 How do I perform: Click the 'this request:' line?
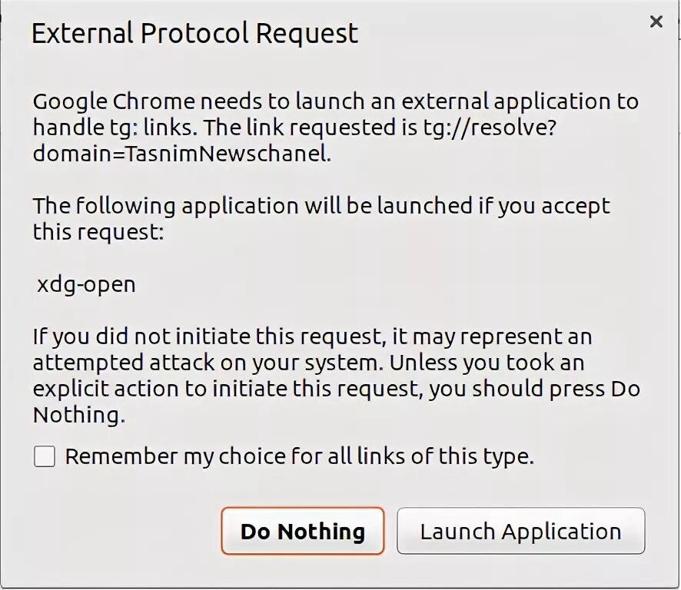[x=98, y=231]
